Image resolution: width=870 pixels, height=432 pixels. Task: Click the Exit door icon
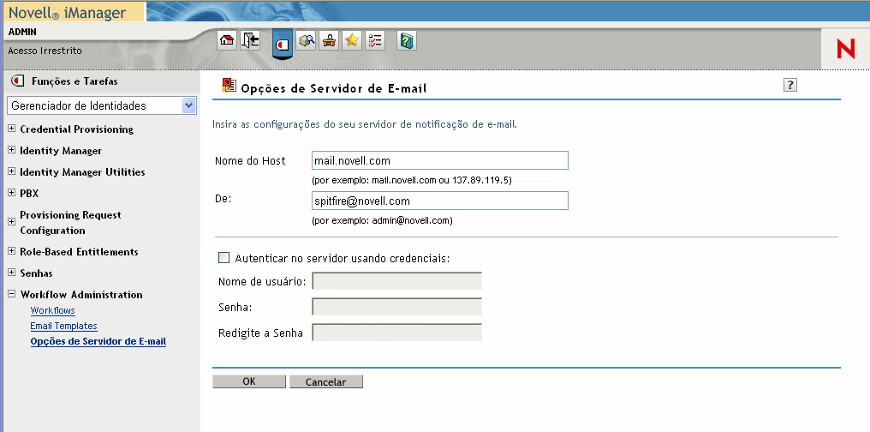pos(250,40)
